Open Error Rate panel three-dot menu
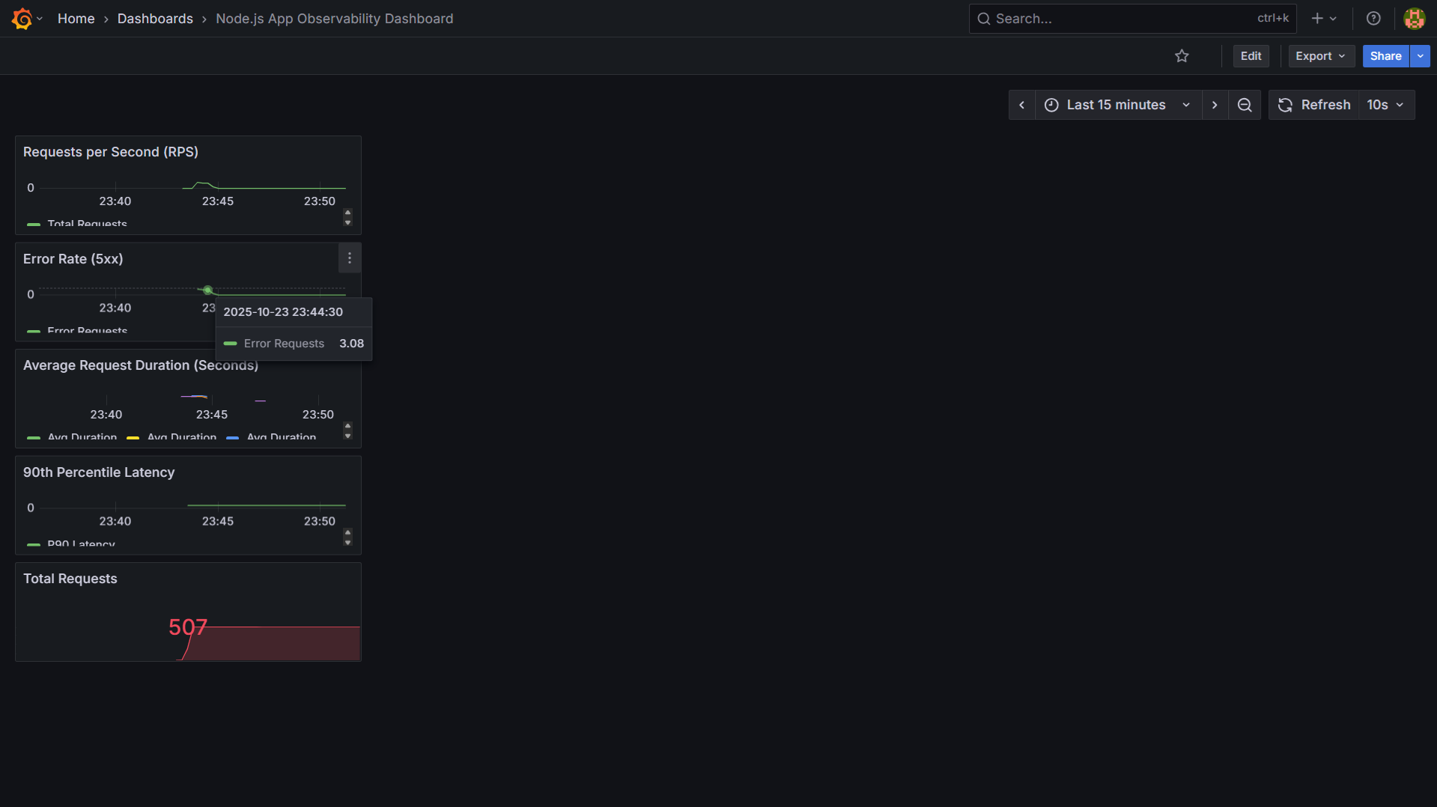Viewport: 1437px width, 807px height. click(350, 258)
